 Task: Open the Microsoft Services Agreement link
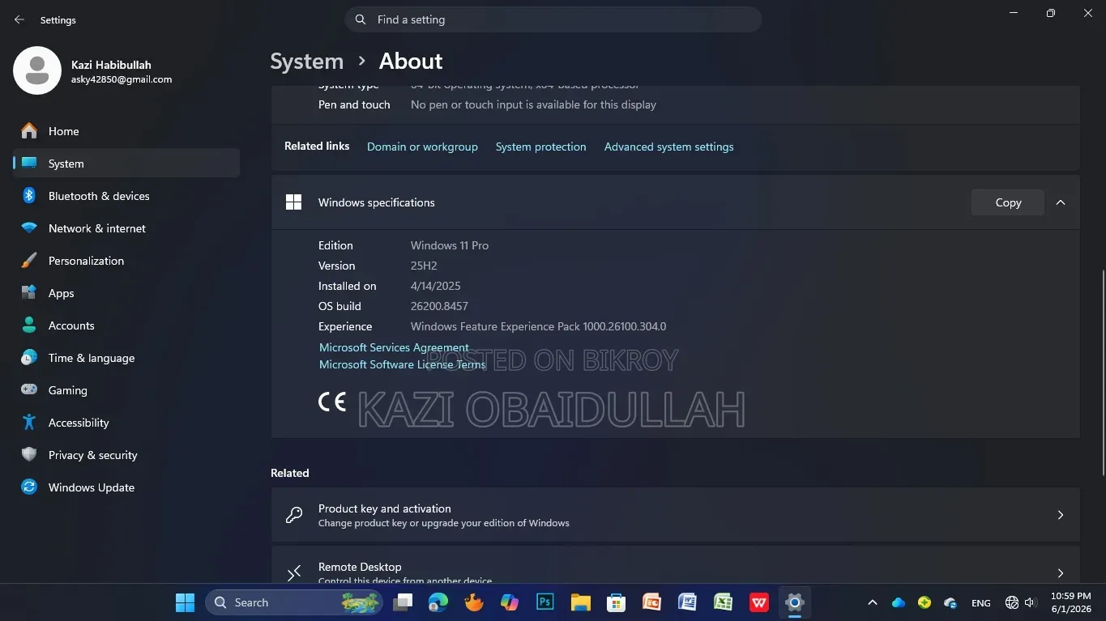tap(394, 347)
